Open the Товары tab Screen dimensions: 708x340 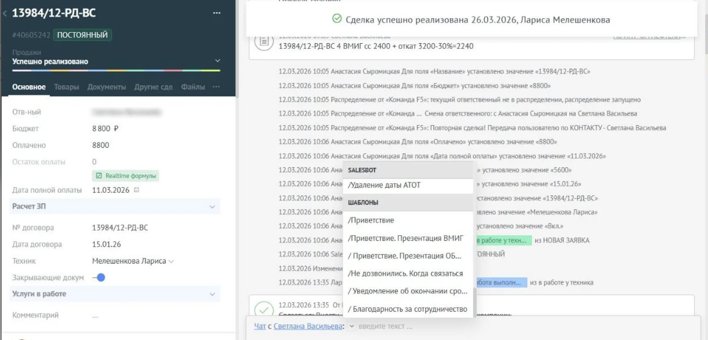[x=66, y=87]
